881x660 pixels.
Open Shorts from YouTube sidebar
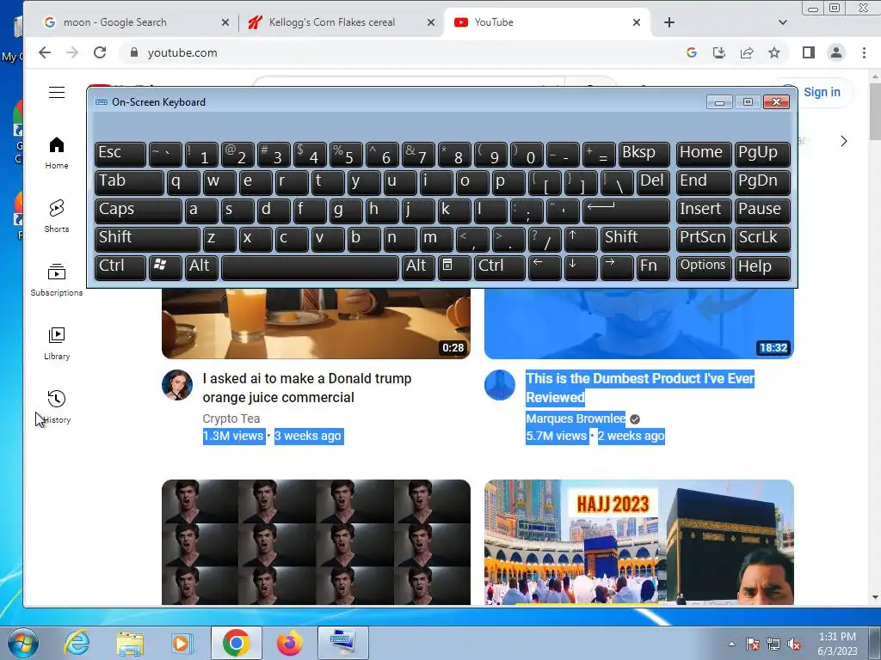57,216
